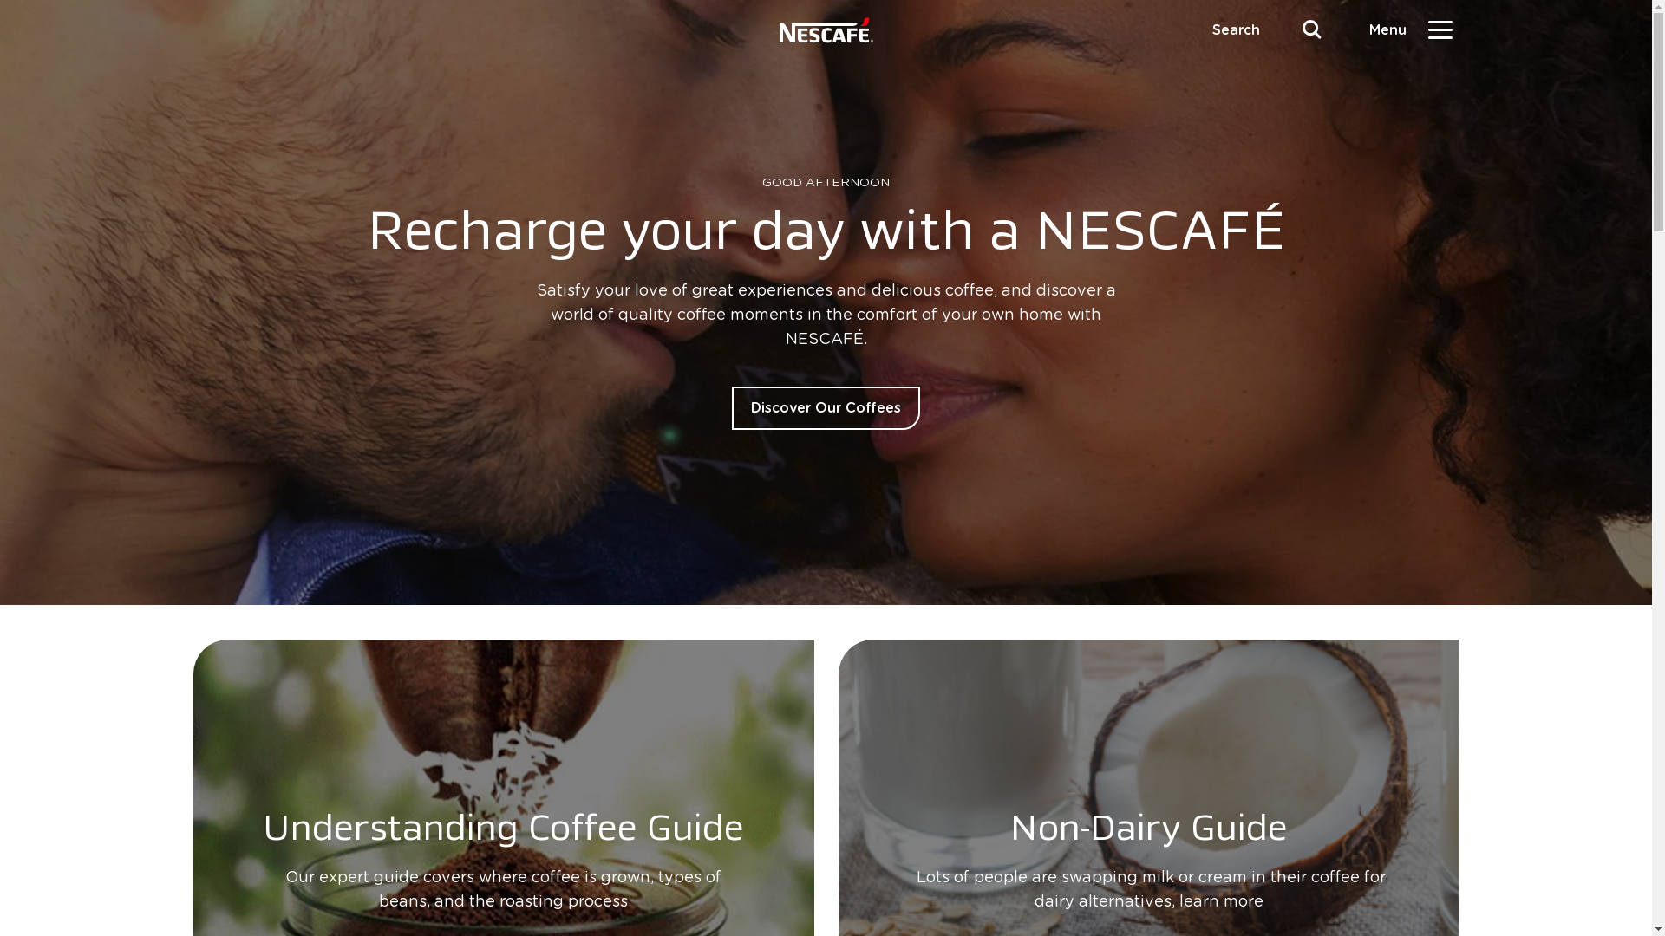Screen dimensions: 1665x936
Task: Click the Non-Dairy Guide description text
Action: point(1148,889)
